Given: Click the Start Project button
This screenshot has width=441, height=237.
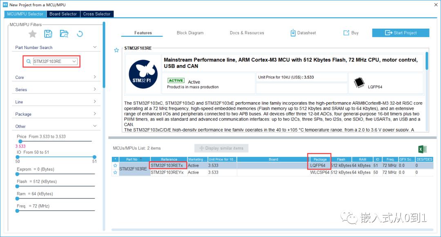Looking at the screenshot, I should pyautogui.click(x=401, y=33).
